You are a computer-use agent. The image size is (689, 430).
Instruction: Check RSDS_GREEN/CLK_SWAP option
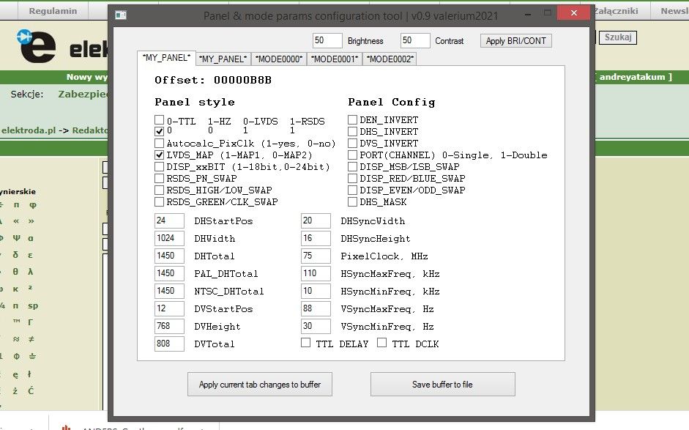[x=159, y=201]
